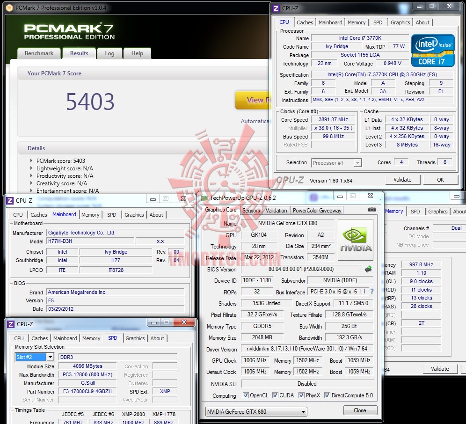Click Validate in top CPU-Z window
The height and width of the screenshot is (424, 466).
[x=403, y=180]
